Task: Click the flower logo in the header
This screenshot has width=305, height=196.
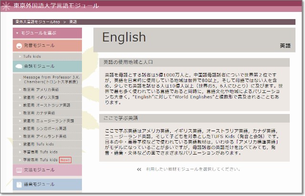Action: tap(6, 6)
